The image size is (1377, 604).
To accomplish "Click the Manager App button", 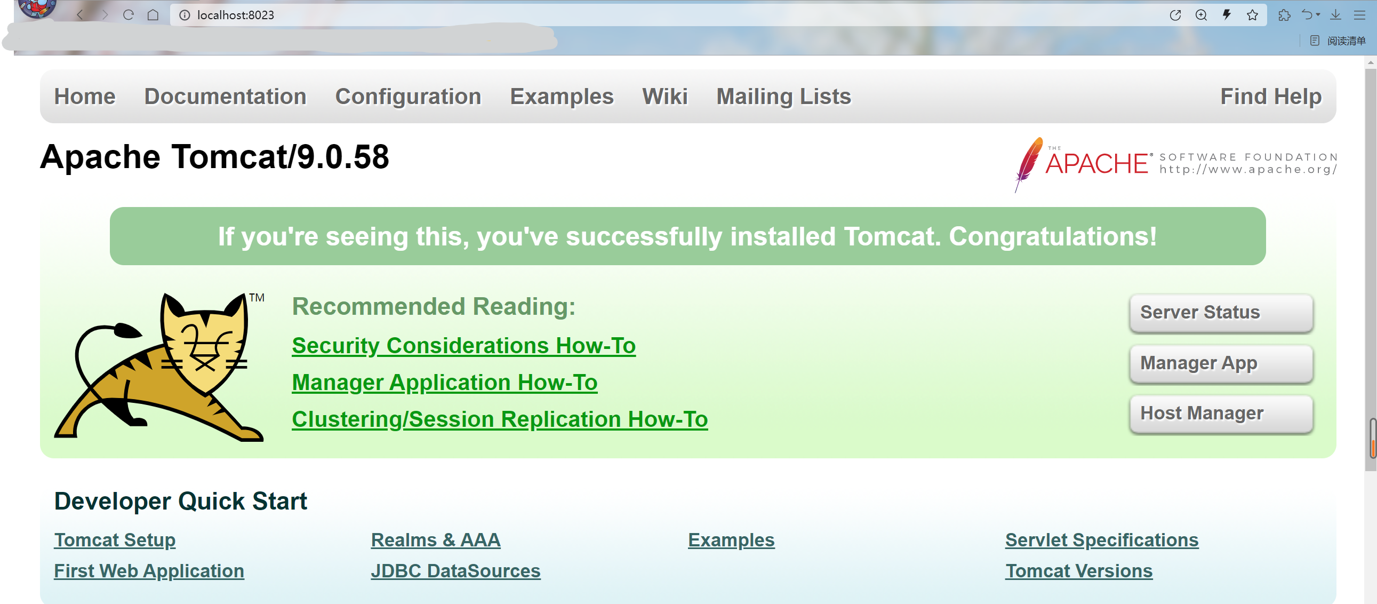I will pyautogui.click(x=1221, y=363).
